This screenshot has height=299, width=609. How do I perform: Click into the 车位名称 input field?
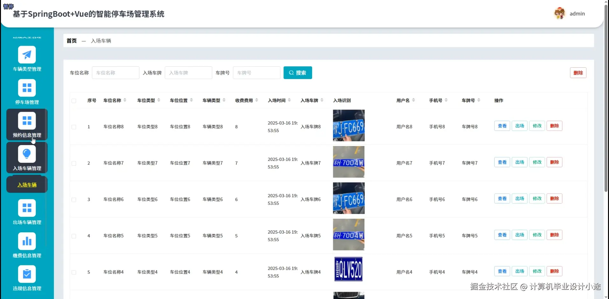click(115, 72)
